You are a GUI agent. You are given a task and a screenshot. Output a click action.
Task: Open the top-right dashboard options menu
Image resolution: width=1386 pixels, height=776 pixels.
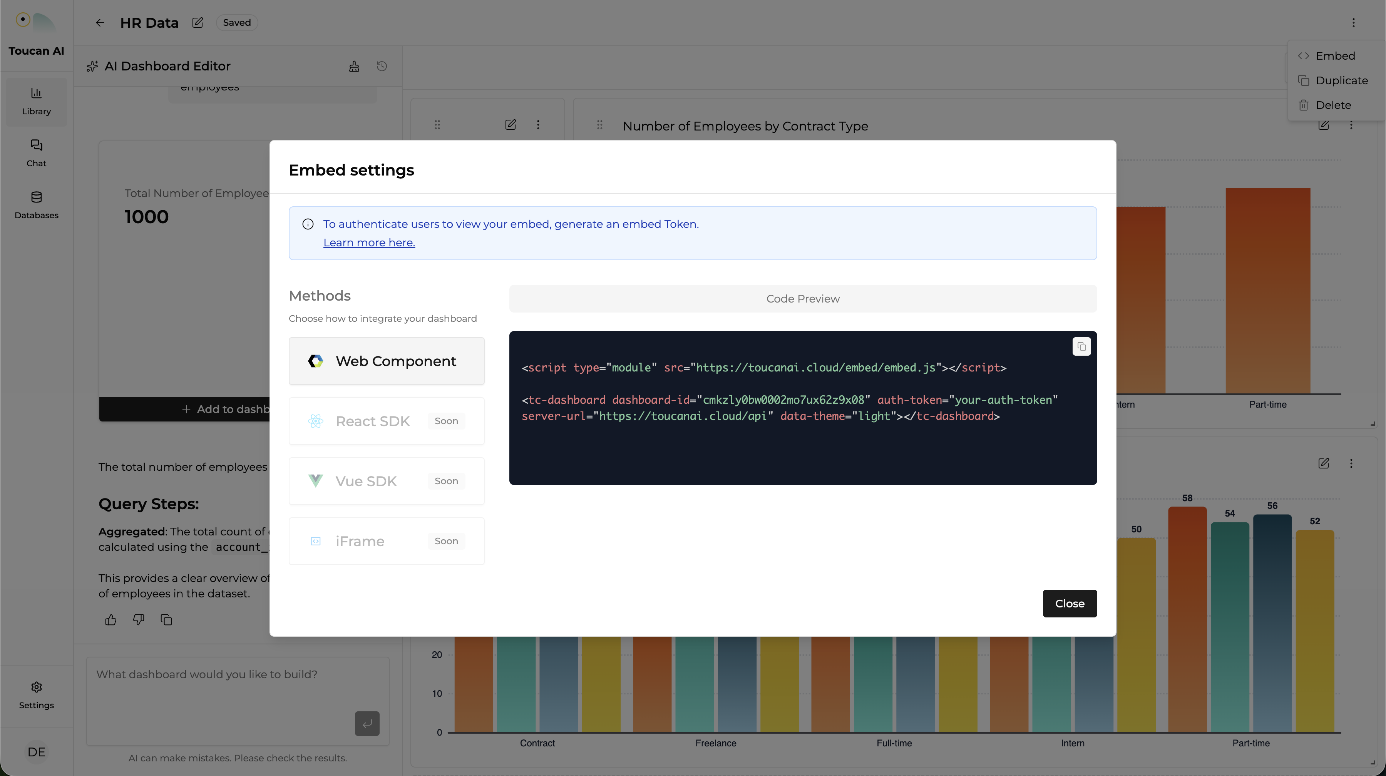coord(1354,23)
